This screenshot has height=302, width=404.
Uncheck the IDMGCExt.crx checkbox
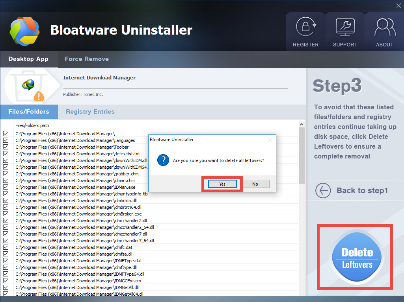pos(6,281)
